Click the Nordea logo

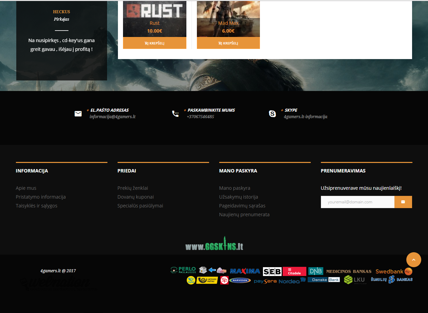[x=292, y=280]
